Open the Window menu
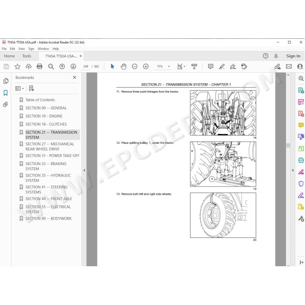The height and width of the screenshot is (305, 305). pyautogui.click(x=43, y=49)
